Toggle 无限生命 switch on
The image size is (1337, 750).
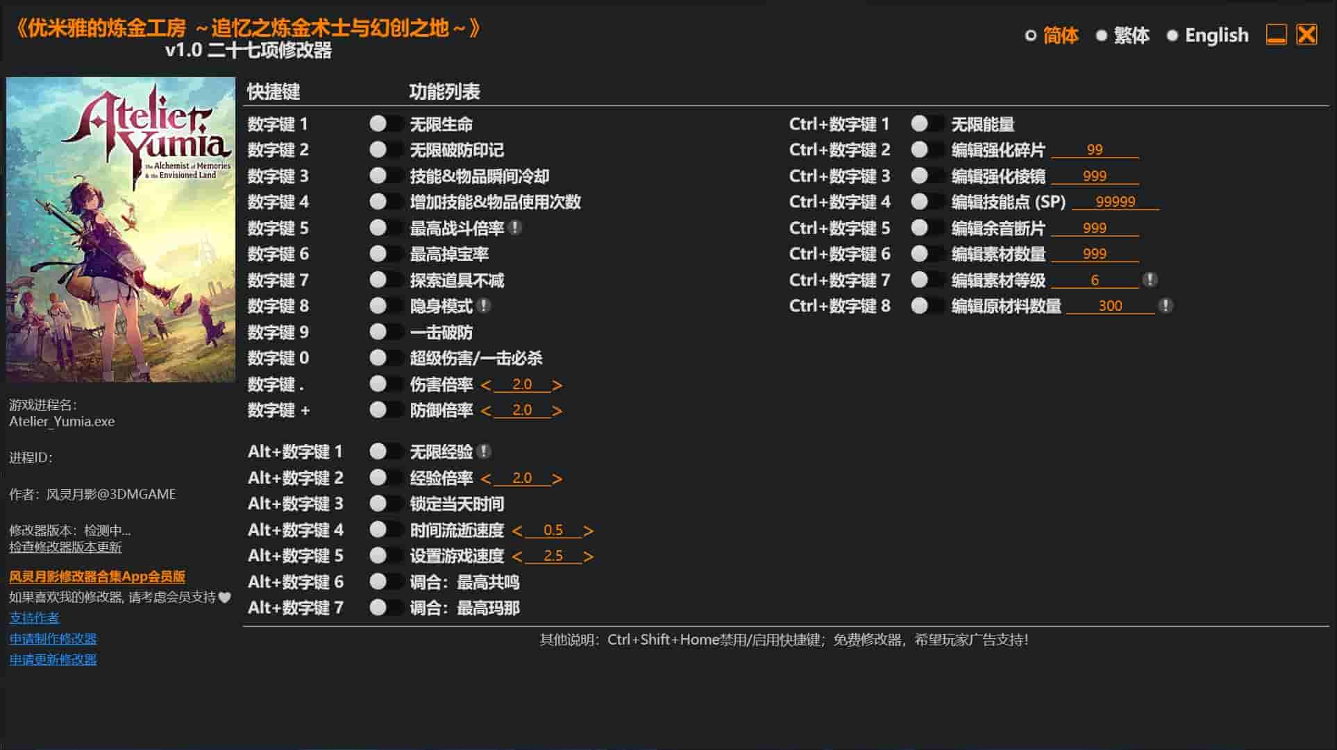tap(385, 123)
